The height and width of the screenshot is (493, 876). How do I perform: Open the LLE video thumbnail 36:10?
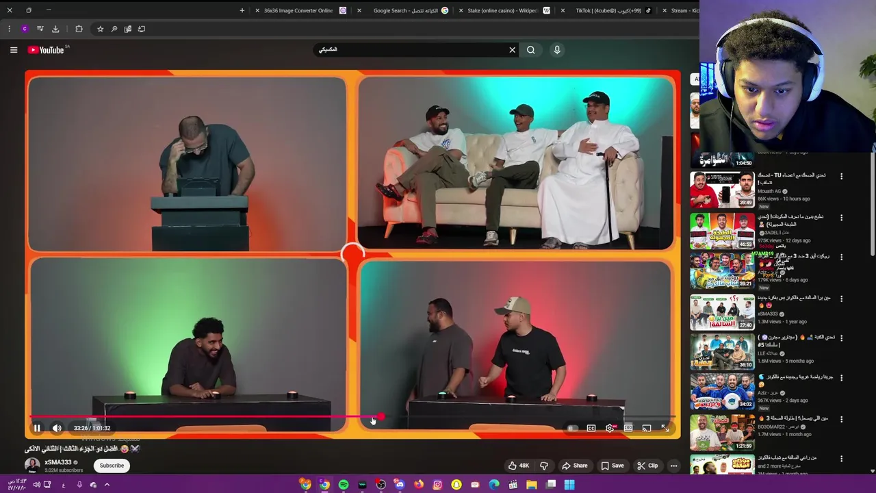click(x=722, y=351)
